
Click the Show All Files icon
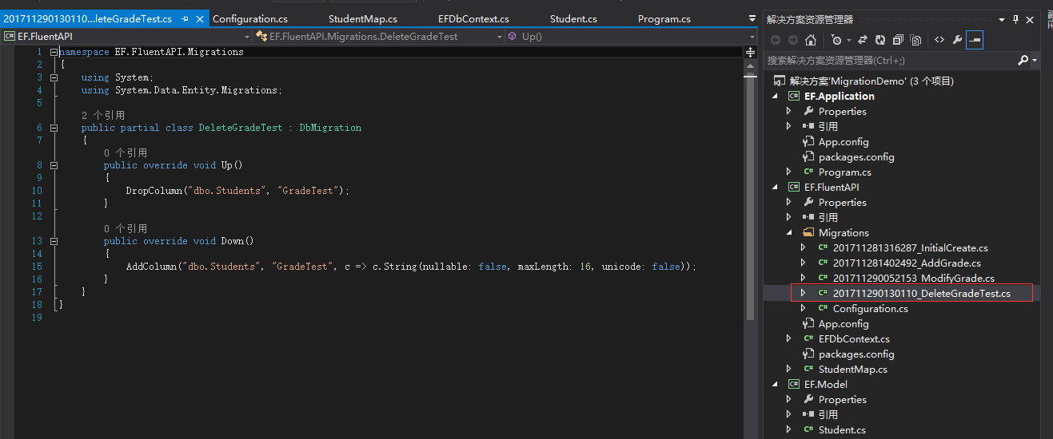point(915,40)
